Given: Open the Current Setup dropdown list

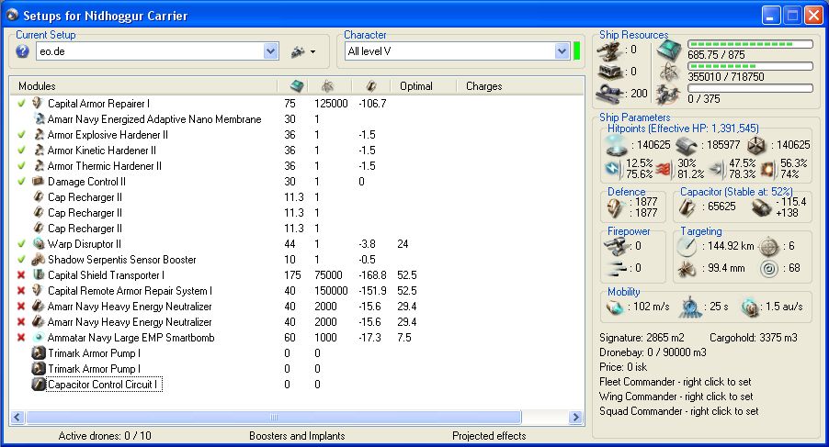Looking at the screenshot, I should click(x=271, y=52).
